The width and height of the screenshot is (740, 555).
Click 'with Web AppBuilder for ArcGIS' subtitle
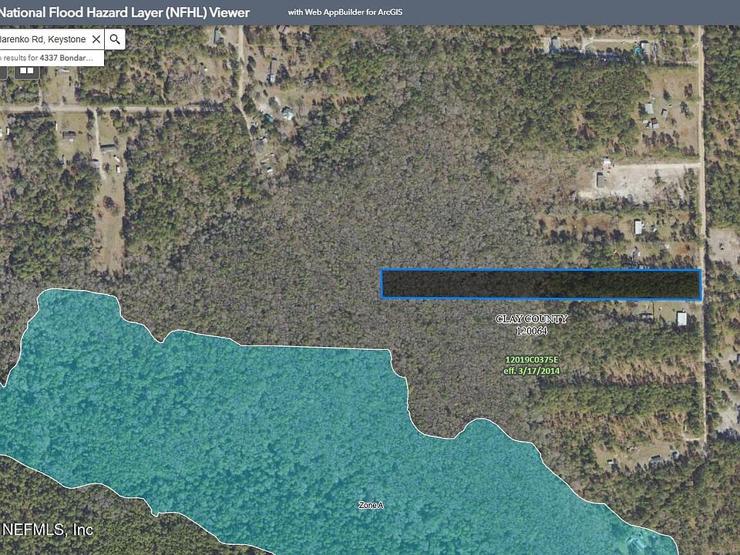345,12
